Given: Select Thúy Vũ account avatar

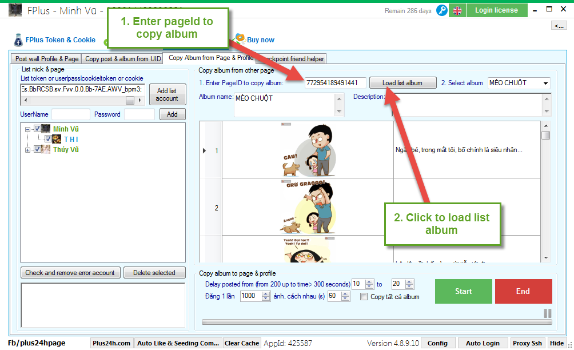Looking at the screenshot, I should click(x=46, y=149).
